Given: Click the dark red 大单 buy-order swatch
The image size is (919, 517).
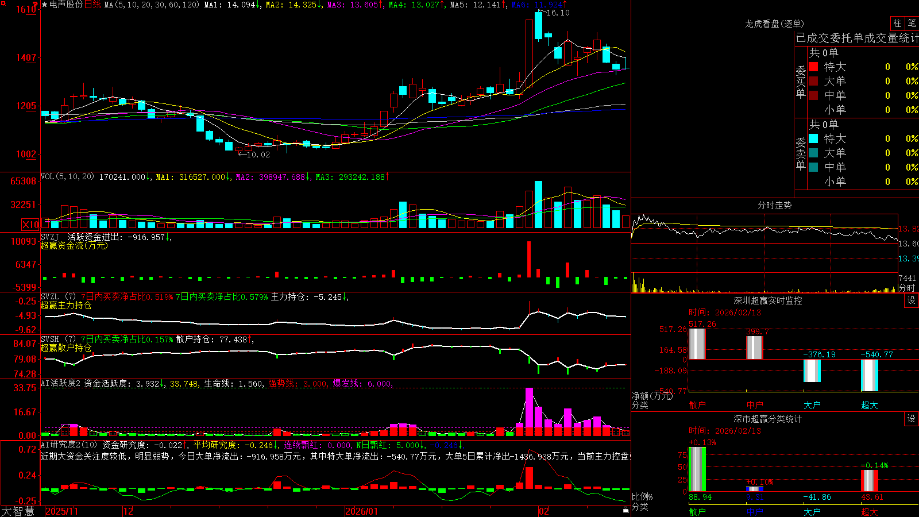Looking at the screenshot, I should (x=813, y=81).
